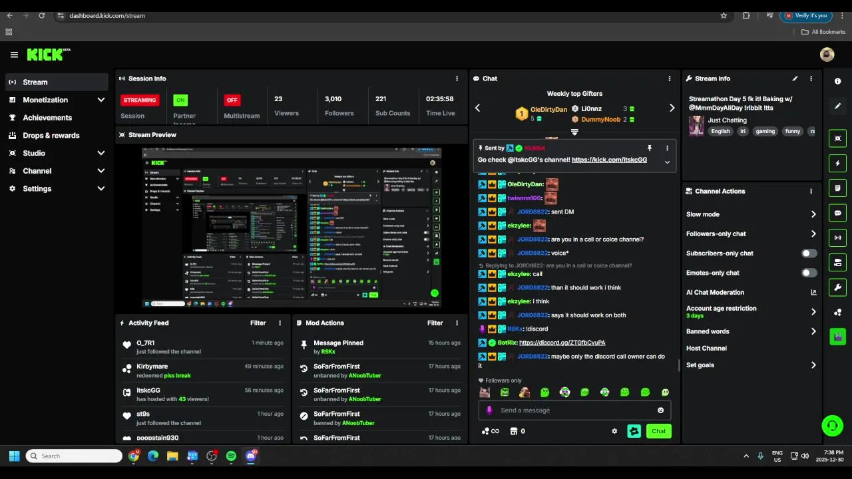Click the pin icon on pinned message

coord(650,148)
